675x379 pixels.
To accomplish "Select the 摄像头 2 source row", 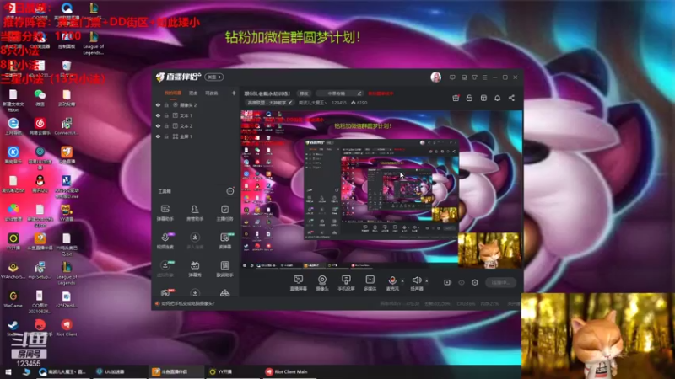I will tap(196, 104).
